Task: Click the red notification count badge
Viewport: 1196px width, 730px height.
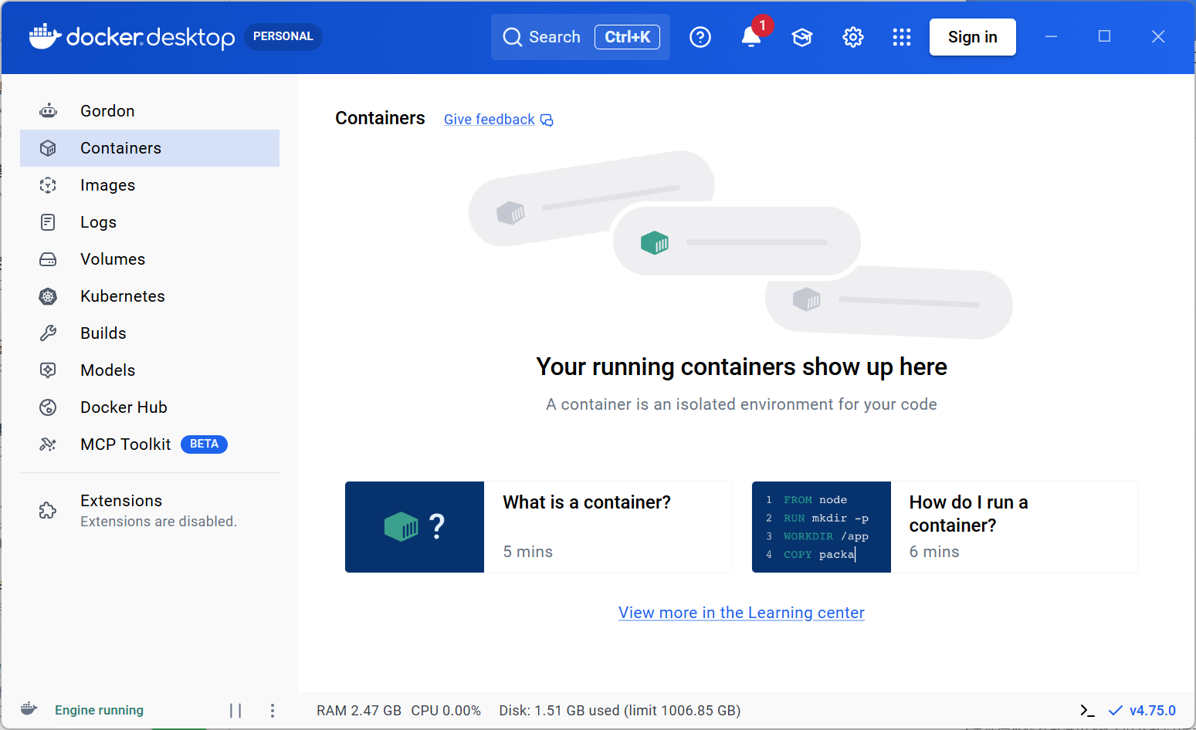Action: 763,25
